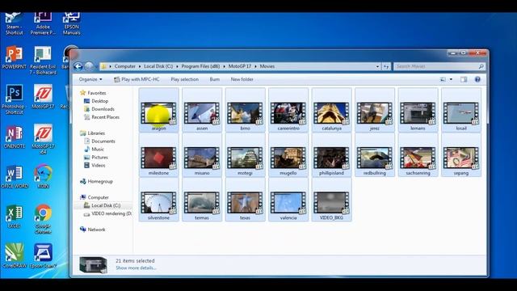The height and width of the screenshot is (291, 517).
Task: Open the address bar history dropdown
Action: [x=377, y=66]
